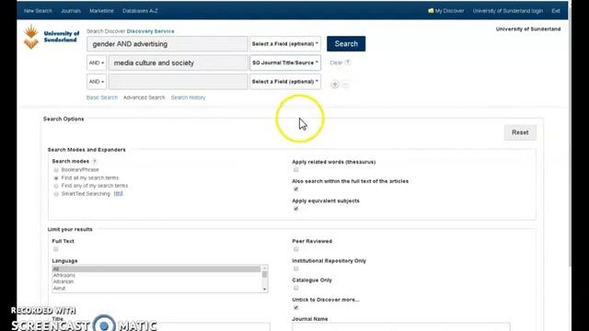This screenshot has width=589, height=331.
Task: Open Marketline in top menu
Action: tap(101, 11)
